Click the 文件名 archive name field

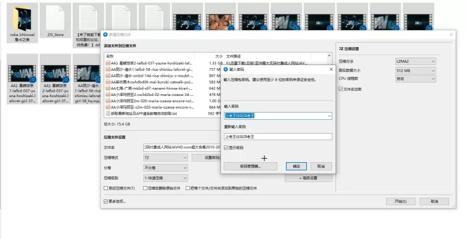point(182,147)
